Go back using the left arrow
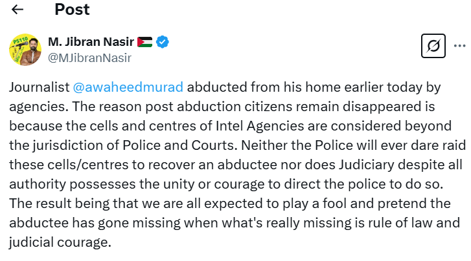The height and width of the screenshot is (261, 471). [17, 10]
